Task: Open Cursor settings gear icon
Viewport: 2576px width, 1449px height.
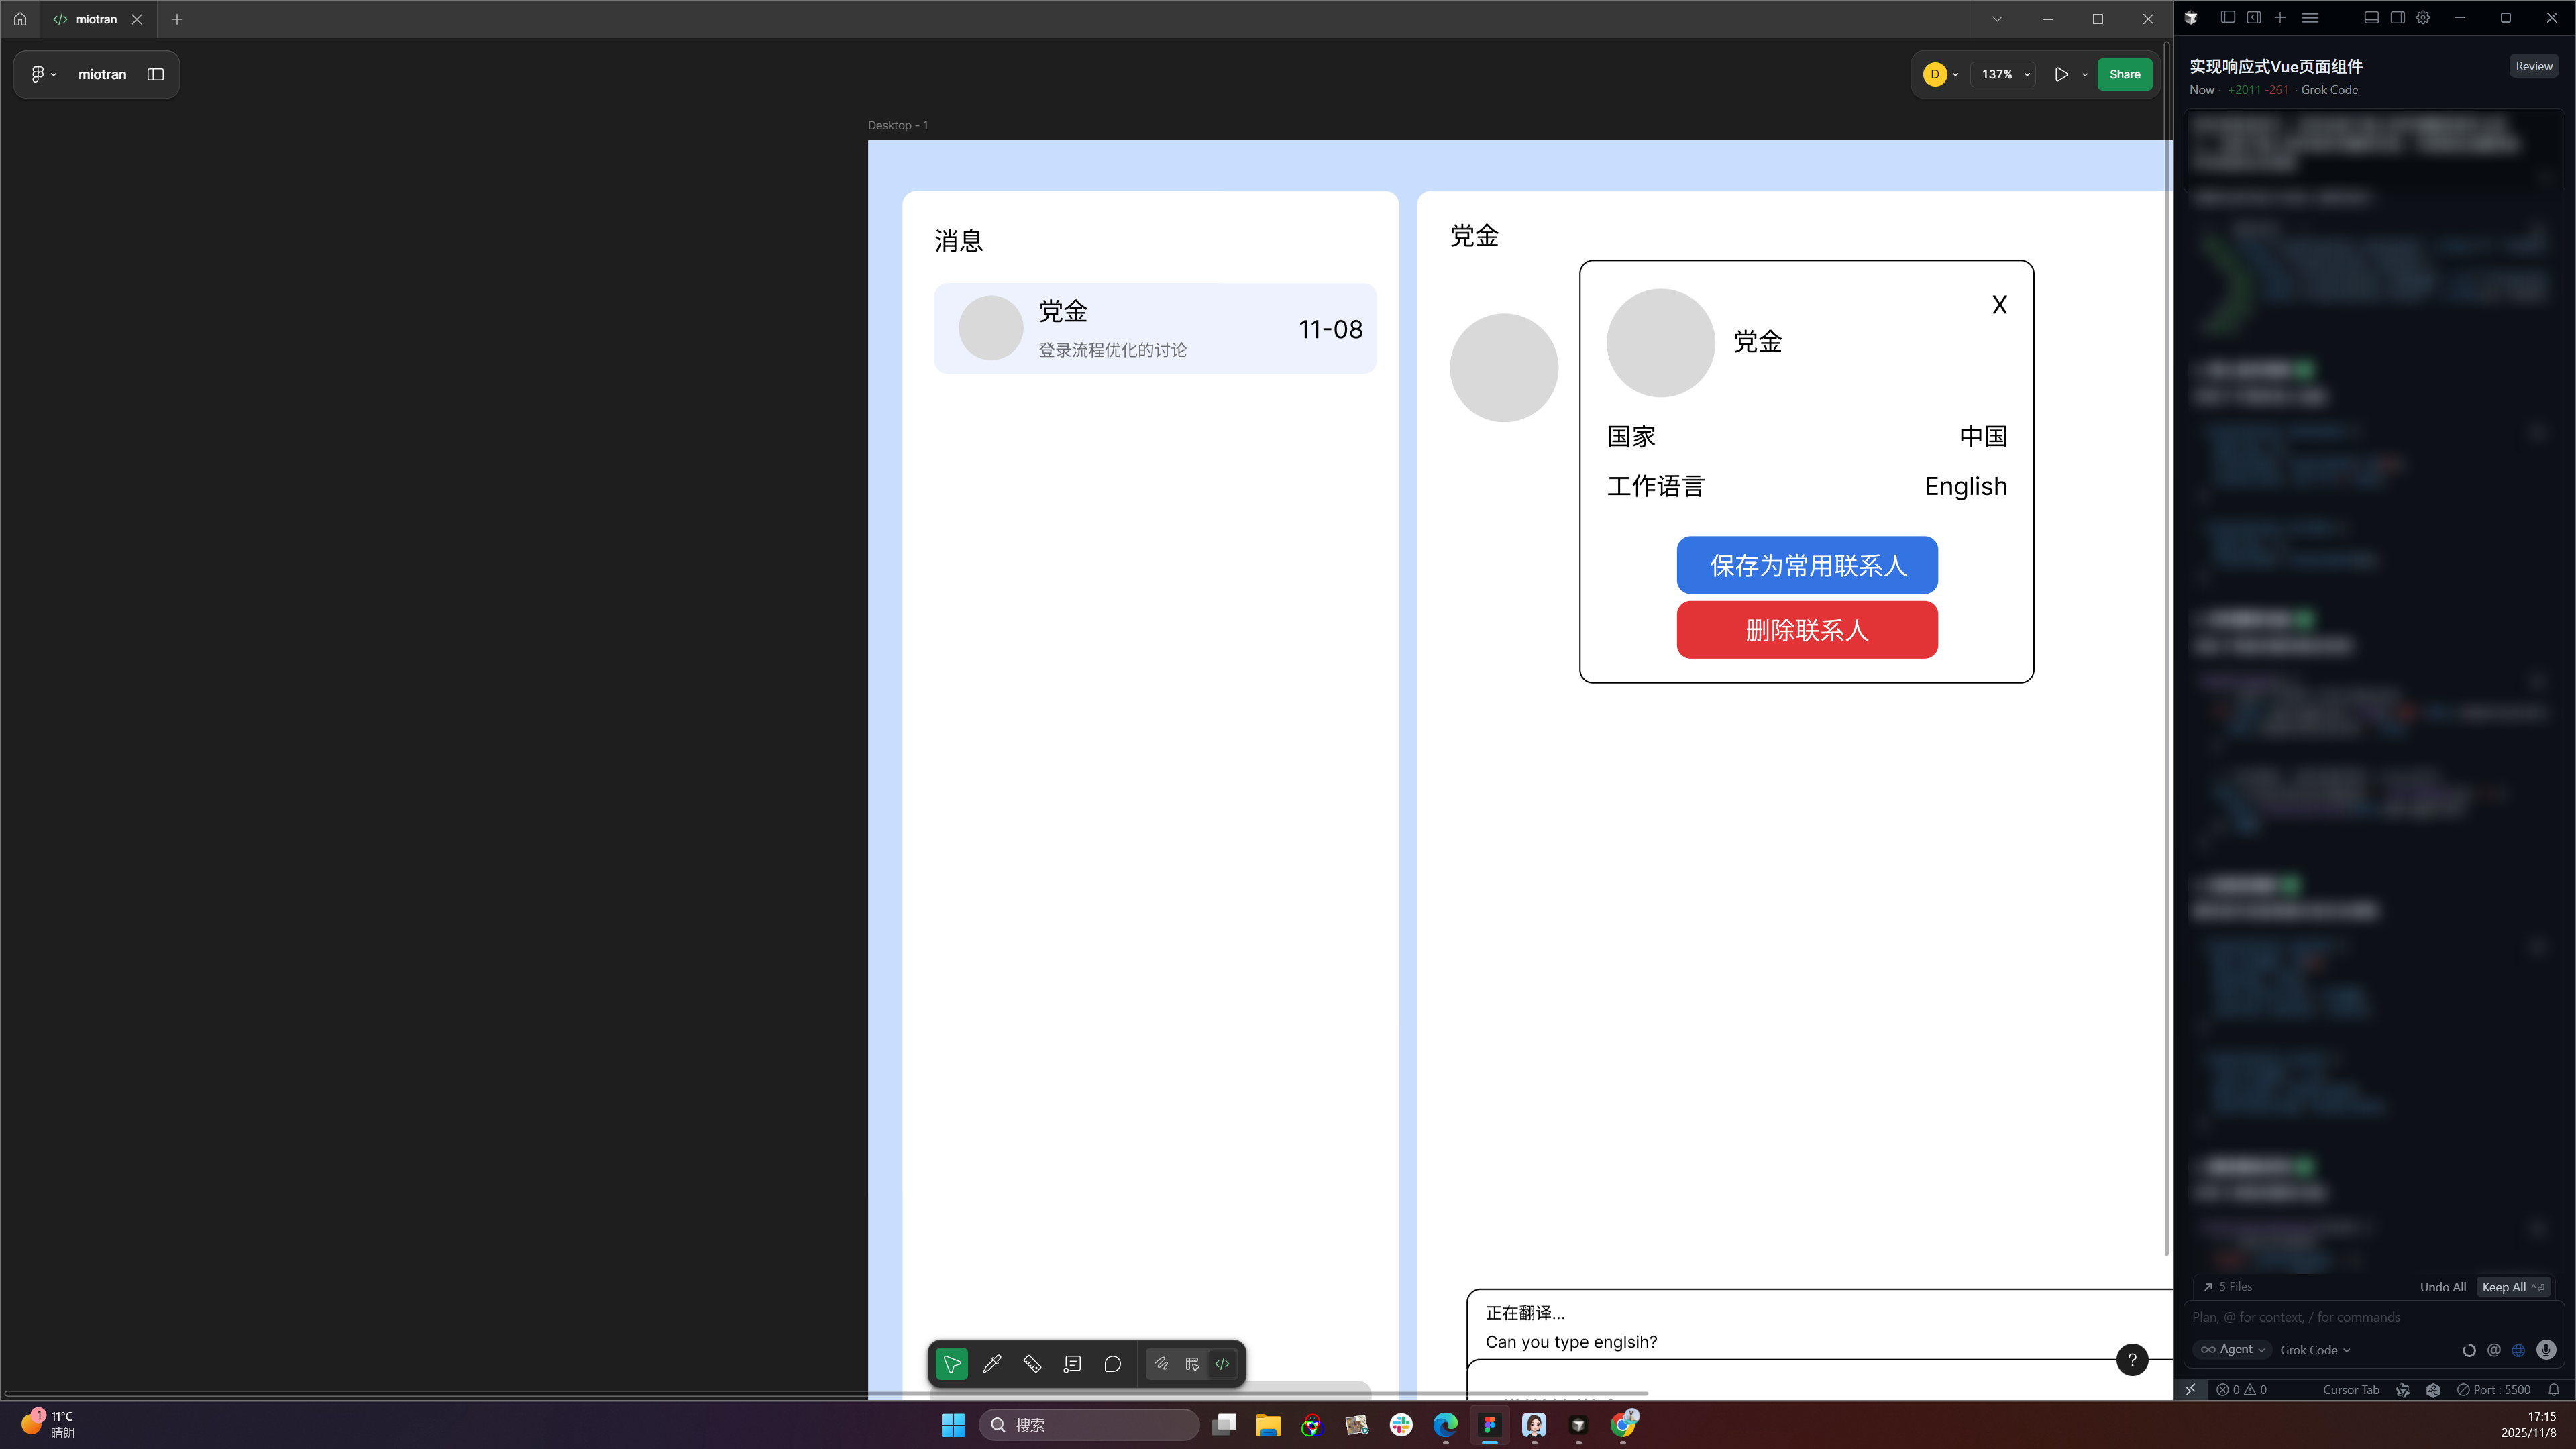Action: tap(2423, 18)
